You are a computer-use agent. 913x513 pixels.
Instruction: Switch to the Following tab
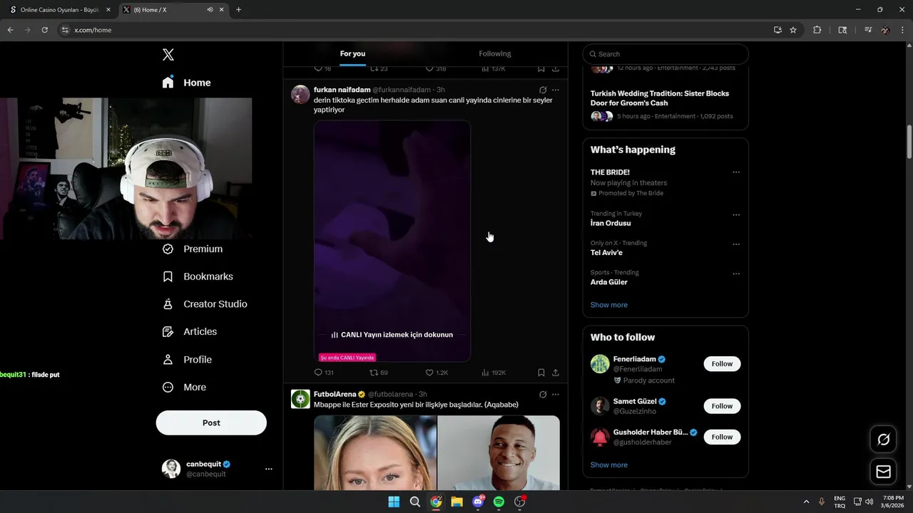pos(495,53)
